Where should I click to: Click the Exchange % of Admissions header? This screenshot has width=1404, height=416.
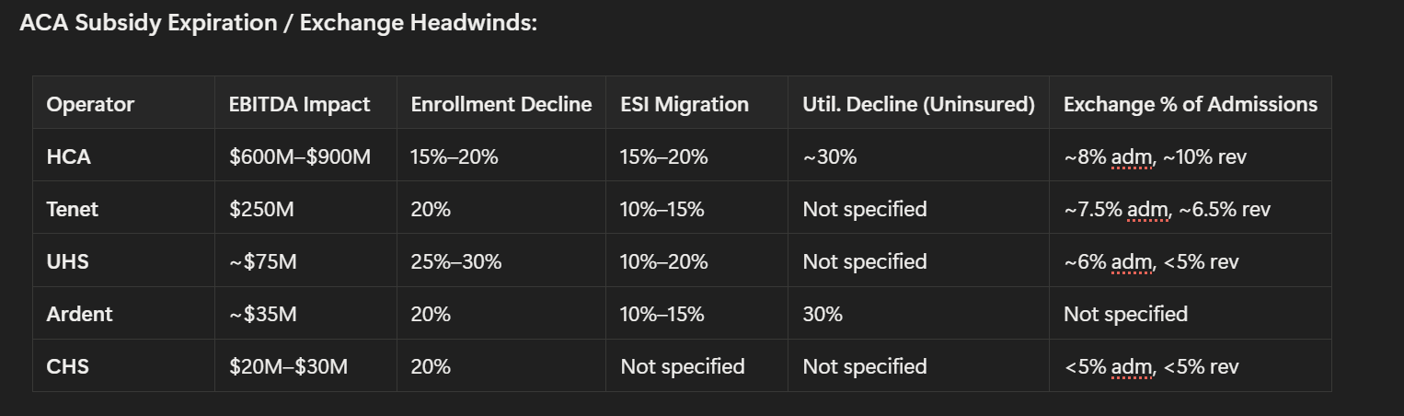coord(1190,104)
